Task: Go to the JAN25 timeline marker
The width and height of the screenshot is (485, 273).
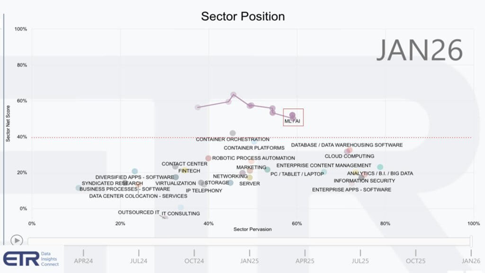Action: (250, 261)
